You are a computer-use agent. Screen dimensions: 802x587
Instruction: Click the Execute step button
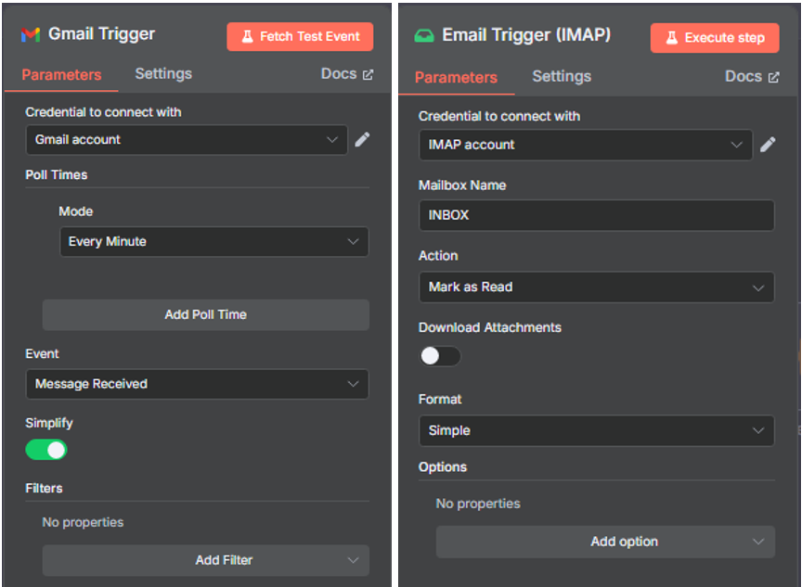click(x=715, y=38)
